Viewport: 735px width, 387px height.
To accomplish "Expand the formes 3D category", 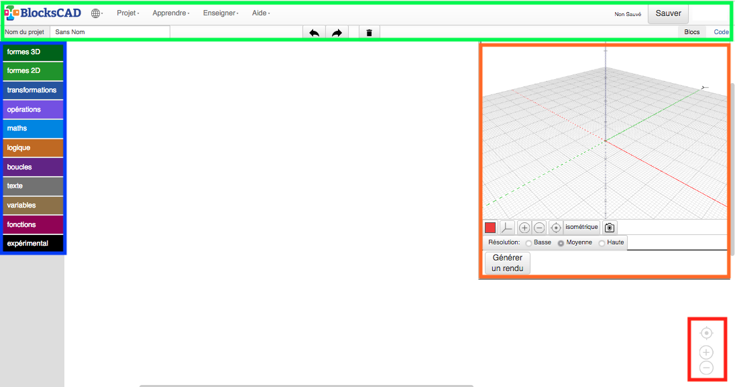I will (33, 52).
